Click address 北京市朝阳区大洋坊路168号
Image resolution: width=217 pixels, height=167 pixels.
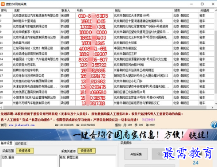[132, 16]
